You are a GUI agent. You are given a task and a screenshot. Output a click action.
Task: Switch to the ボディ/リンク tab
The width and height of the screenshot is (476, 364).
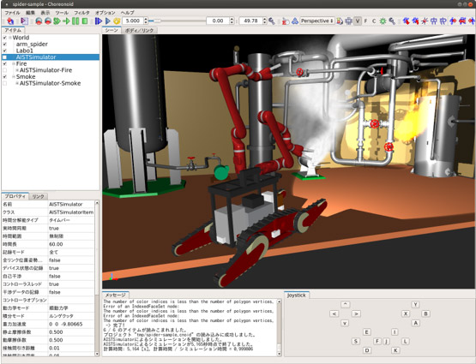click(x=139, y=30)
